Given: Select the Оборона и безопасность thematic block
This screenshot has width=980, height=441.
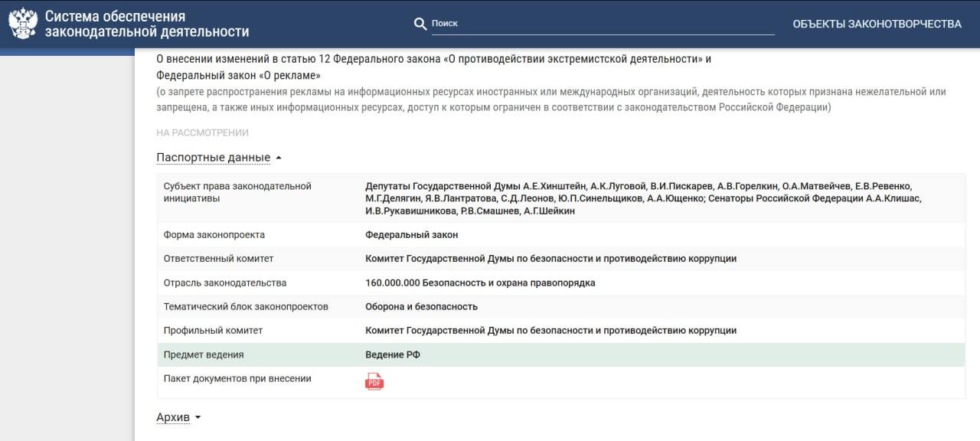Looking at the screenshot, I should point(421,307).
